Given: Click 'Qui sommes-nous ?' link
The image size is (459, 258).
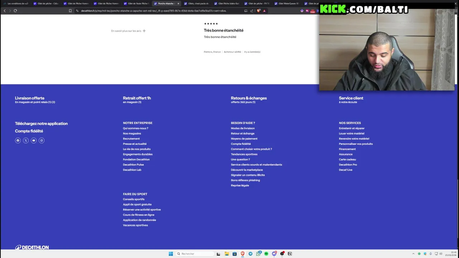Looking at the screenshot, I should [136, 128].
